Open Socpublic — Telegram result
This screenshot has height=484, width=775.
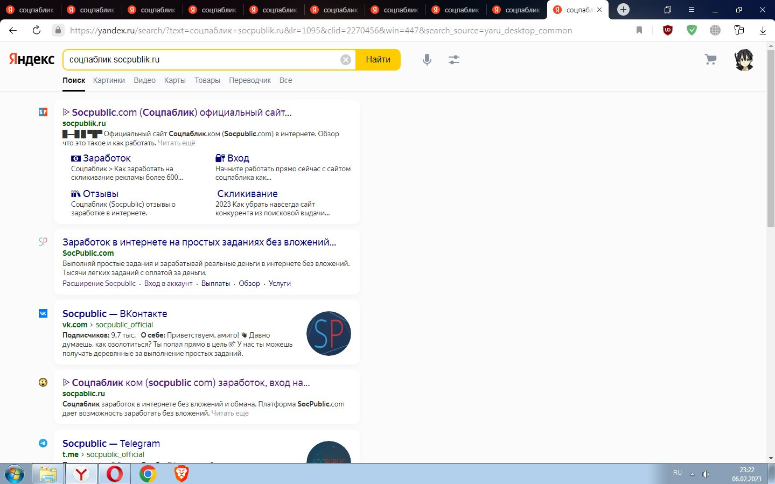click(x=111, y=444)
